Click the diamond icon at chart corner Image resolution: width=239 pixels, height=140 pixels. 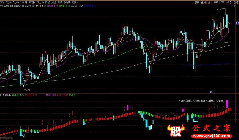tap(230, 6)
